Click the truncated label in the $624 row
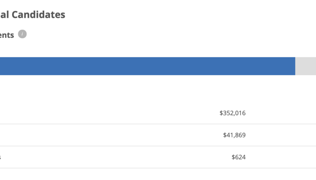The width and height of the screenshot is (316, 180). tap(1, 157)
